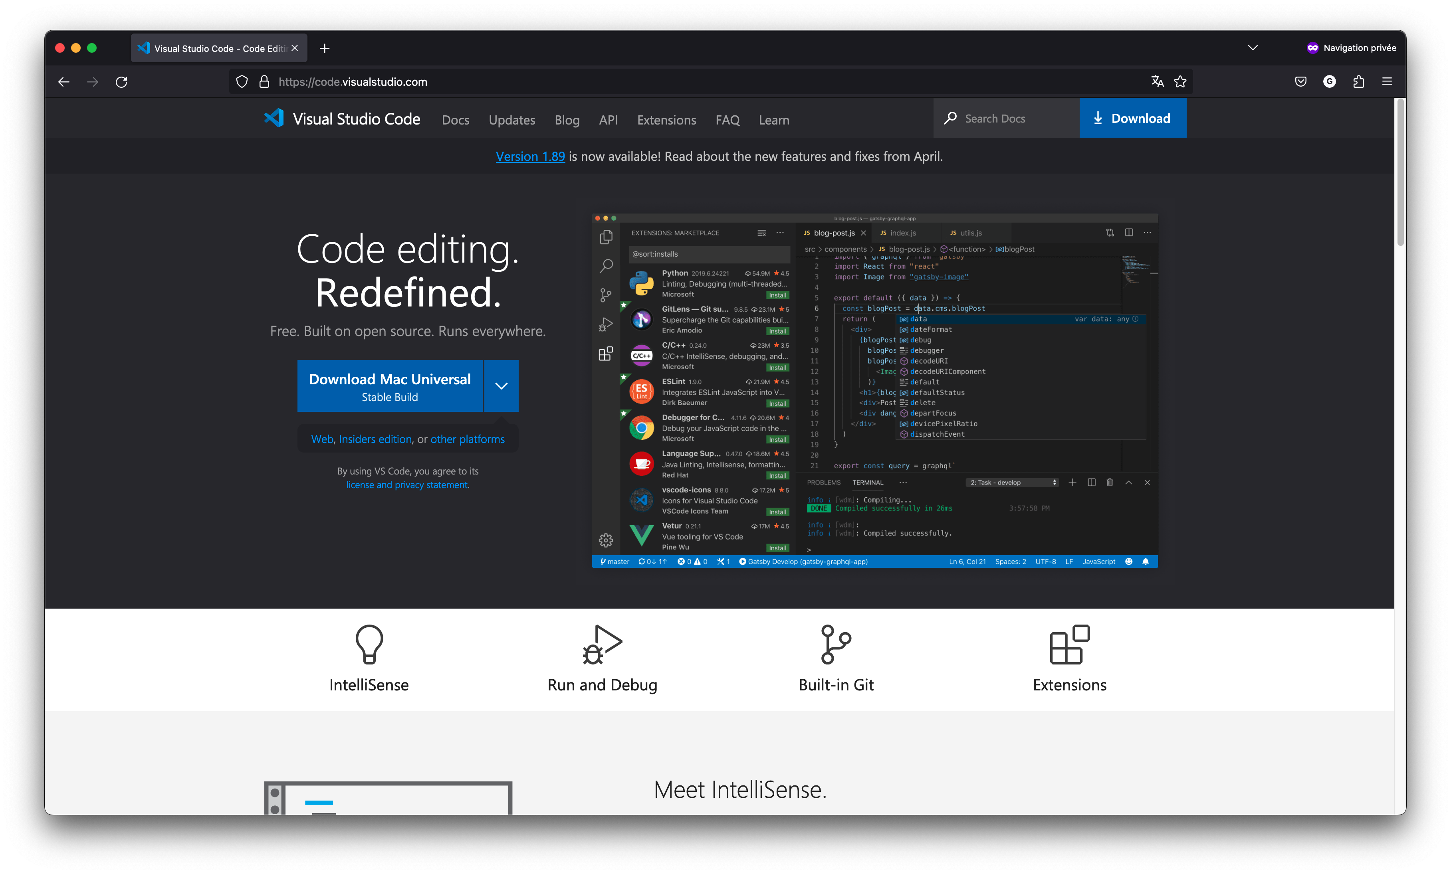Click the Visual Studio Code logo

click(342, 119)
